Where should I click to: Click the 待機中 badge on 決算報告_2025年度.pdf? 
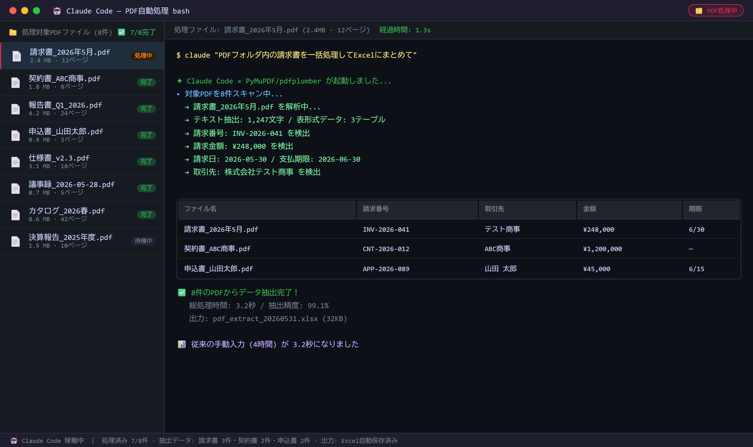[x=143, y=241]
